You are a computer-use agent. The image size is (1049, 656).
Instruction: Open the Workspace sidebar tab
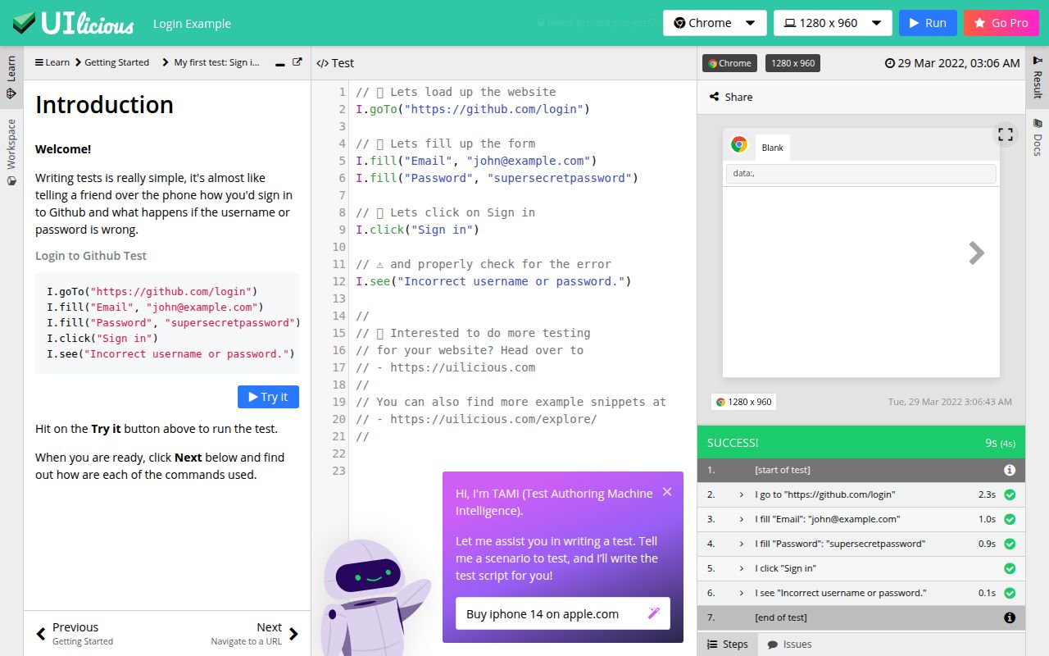(x=11, y=152)
